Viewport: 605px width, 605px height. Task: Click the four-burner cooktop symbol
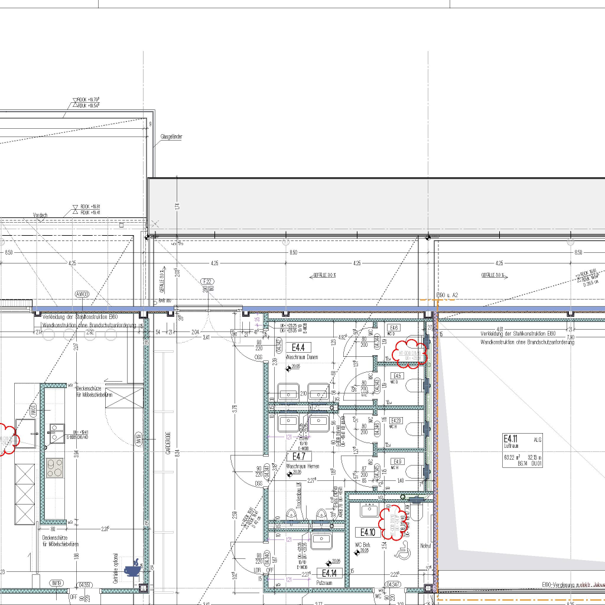55,468
